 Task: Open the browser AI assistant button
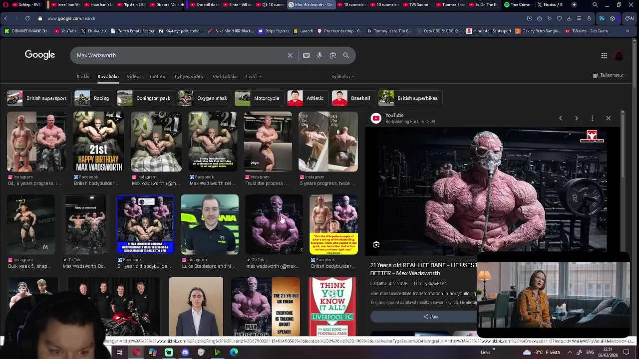[x=629, y=18]
